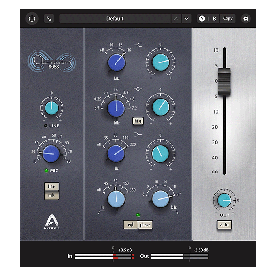This screenshot has width=276, height=276.
Task: Load previous preset with up chevron
Action: [x=176, y=19]
